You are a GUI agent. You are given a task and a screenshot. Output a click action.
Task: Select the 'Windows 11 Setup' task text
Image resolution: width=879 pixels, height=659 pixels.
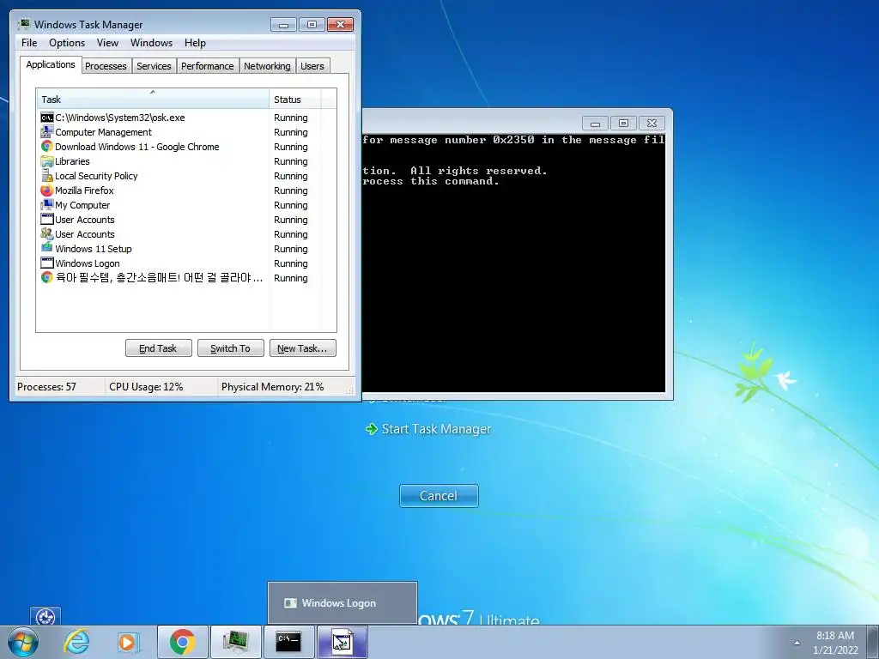tap(94, 249)
